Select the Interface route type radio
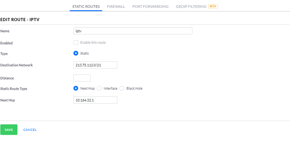Viewport: 306px width, 156px height. coord(99,88)
